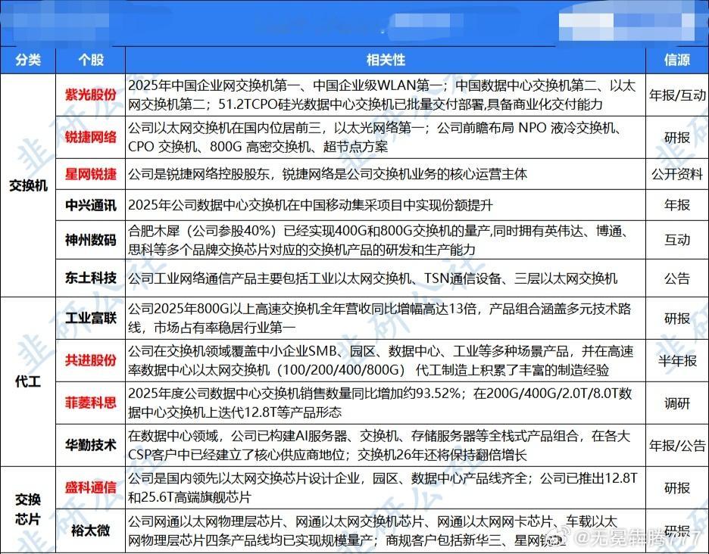Click the stock name 工业富联

(90, 318)
